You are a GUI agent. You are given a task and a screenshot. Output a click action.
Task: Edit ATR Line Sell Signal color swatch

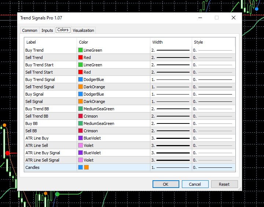[x=80, y=160]
